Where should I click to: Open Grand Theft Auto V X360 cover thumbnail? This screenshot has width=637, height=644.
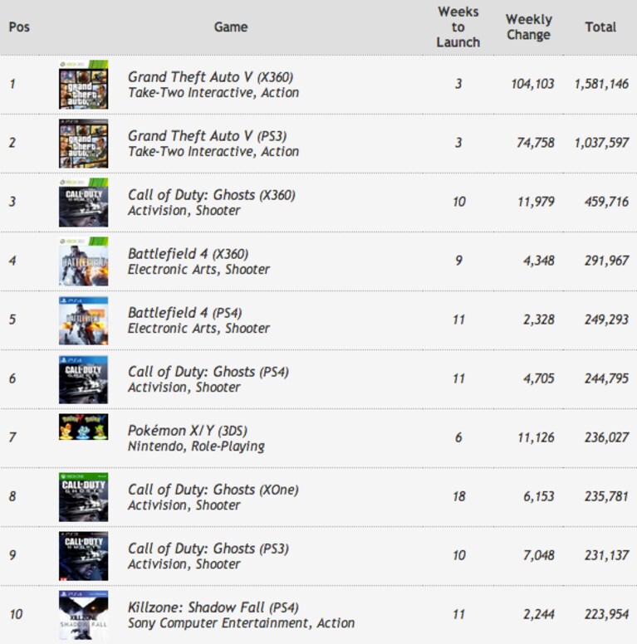pyautogui.click(x=83, y=85)
